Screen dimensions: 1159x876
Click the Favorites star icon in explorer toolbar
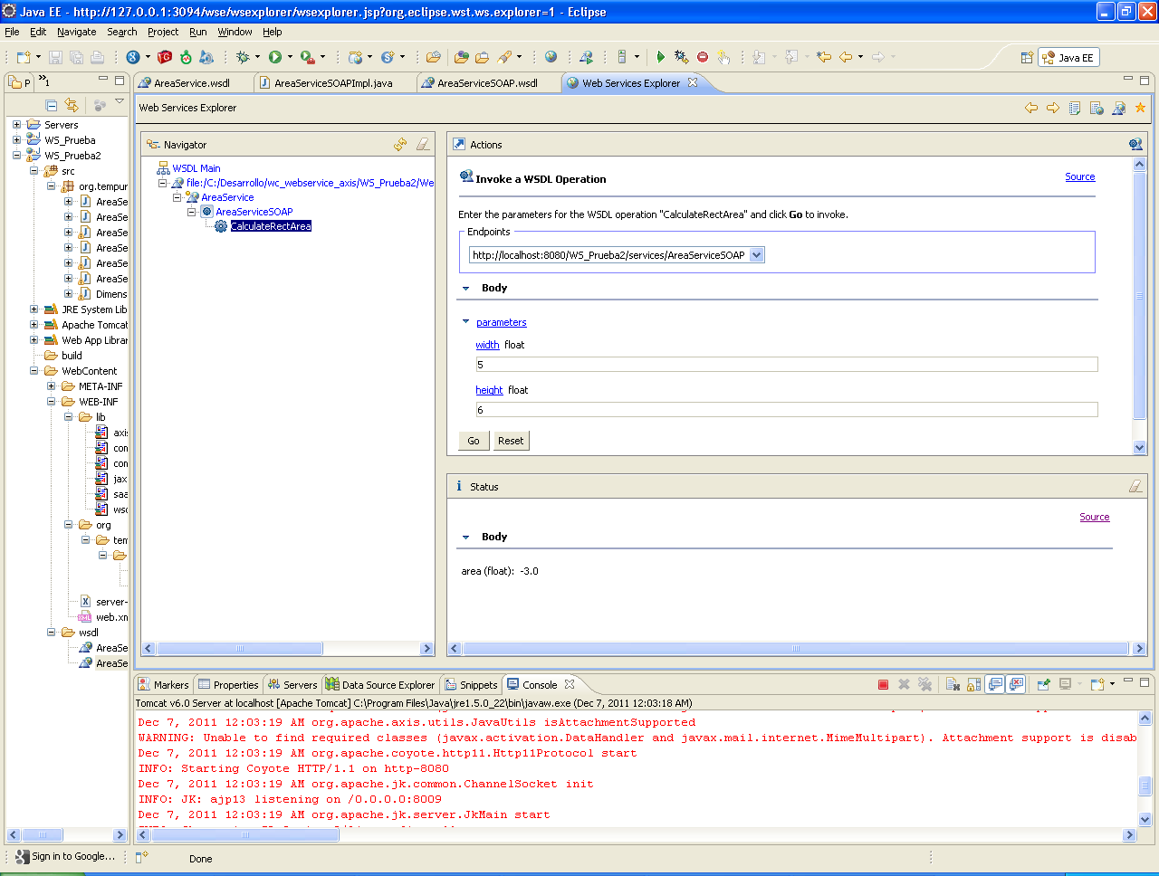point(1140,108)
